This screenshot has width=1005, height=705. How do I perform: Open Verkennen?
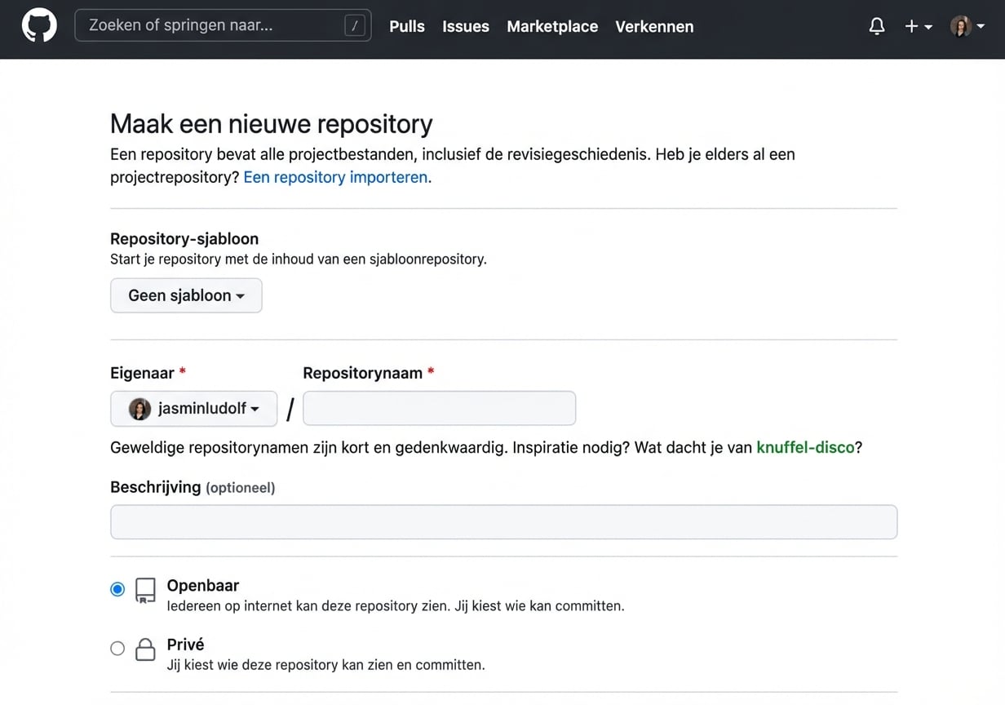pyautogui.click(x=654, y=26)
